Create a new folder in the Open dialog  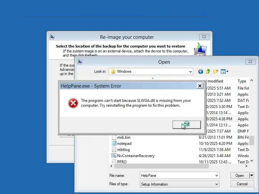pos(216,71)
